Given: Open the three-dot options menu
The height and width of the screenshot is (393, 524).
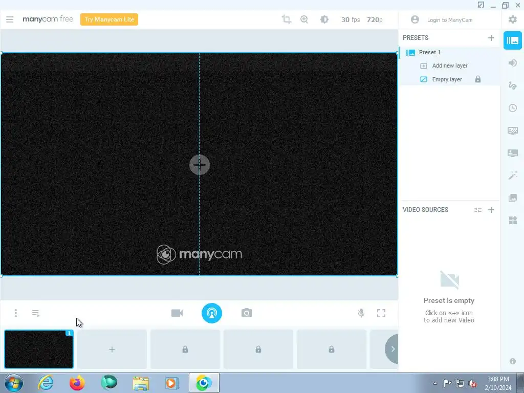Looking at the screenshot, I should [16, 313].
